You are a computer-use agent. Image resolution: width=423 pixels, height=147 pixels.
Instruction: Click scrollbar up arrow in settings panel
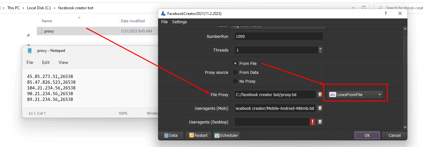(405, 29)
